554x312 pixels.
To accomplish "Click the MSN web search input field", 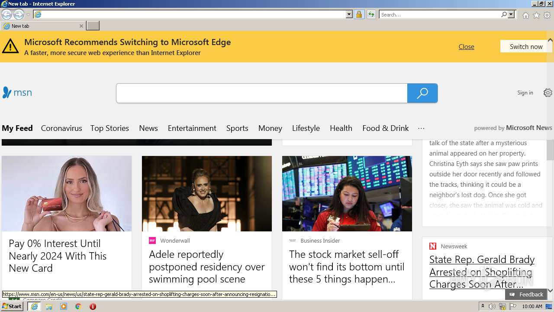I will pyautogui.click(x=261, y=93).
